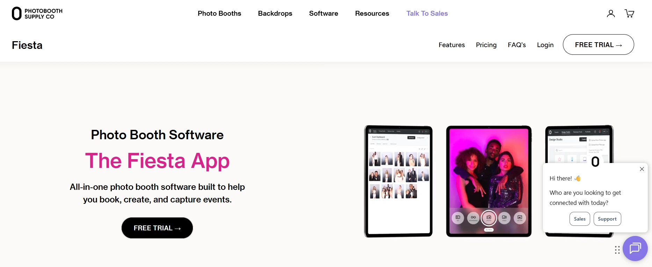Click "The Fiesta App" pink heading

click(157, 161)
